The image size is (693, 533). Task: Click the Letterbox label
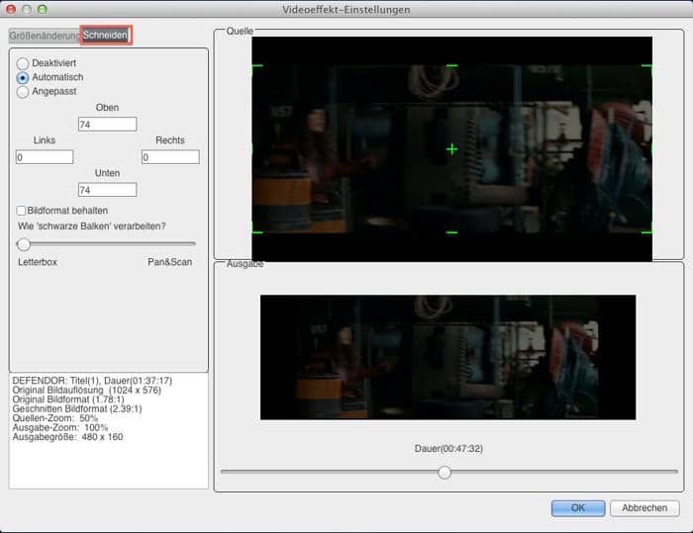point(38,262)
